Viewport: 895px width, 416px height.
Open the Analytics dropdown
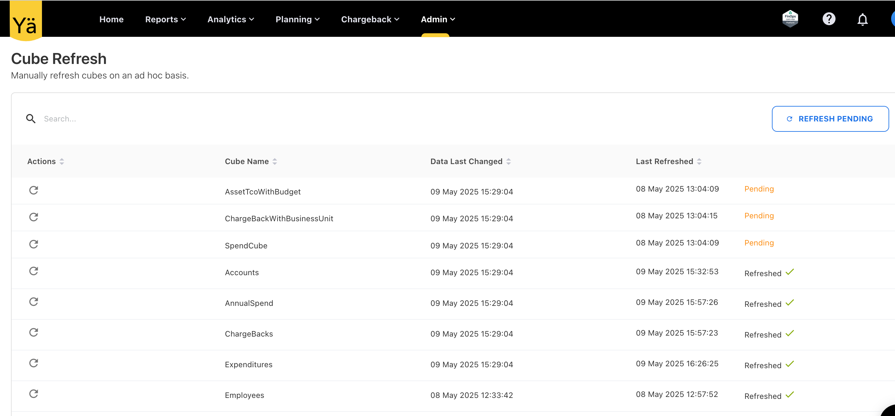[230, 19]
